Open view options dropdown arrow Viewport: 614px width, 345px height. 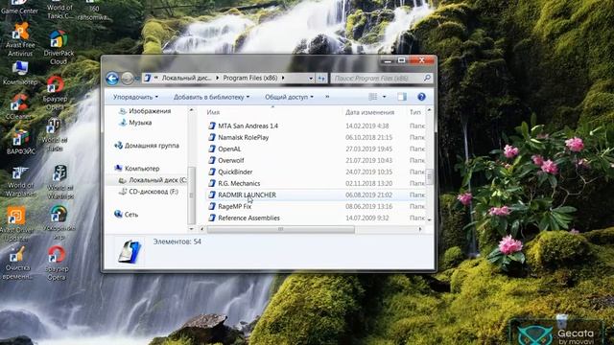(384, 97)
